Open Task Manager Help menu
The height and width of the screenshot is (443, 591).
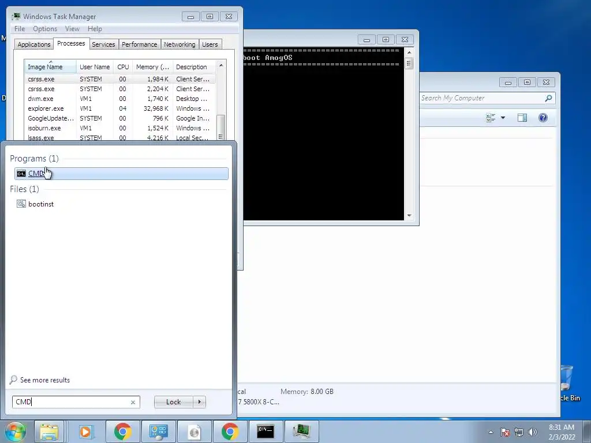point(95,29)
